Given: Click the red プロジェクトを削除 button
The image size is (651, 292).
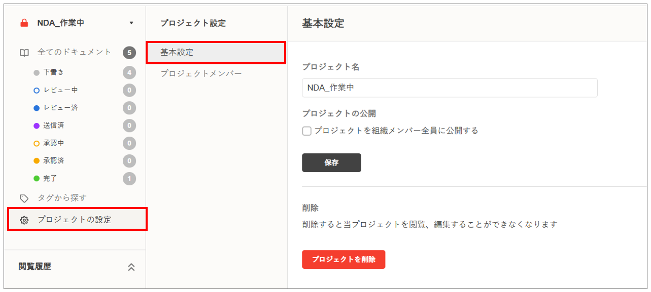Looking at the screenshot, I should [x=344, y=259].
